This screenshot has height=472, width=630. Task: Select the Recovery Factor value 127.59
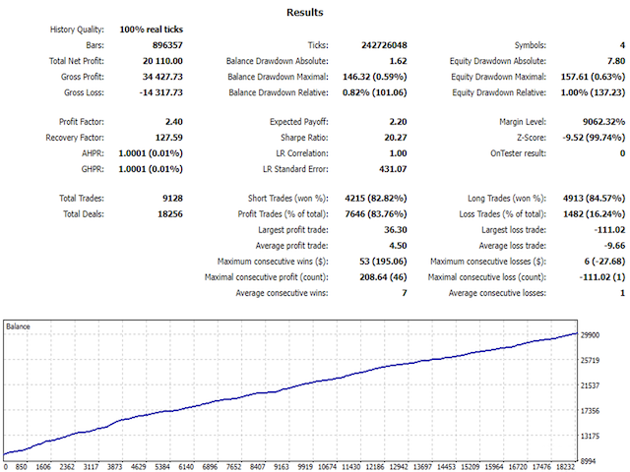tap(169, 138)
